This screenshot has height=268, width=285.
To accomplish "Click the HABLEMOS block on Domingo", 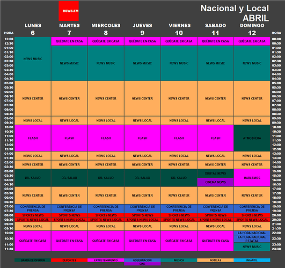I will [252, 178].
